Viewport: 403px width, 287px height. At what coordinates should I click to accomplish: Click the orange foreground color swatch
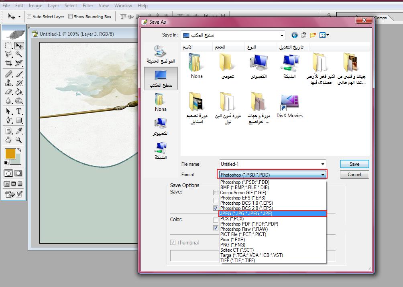10,153
